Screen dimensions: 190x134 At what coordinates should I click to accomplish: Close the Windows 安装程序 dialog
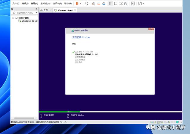tap(151, 29)
